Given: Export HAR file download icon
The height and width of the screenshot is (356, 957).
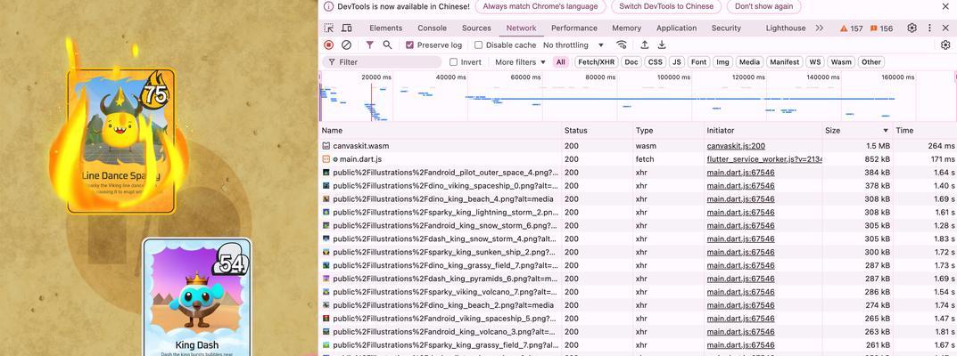Looking at the screenshot, I should [662, 45].
